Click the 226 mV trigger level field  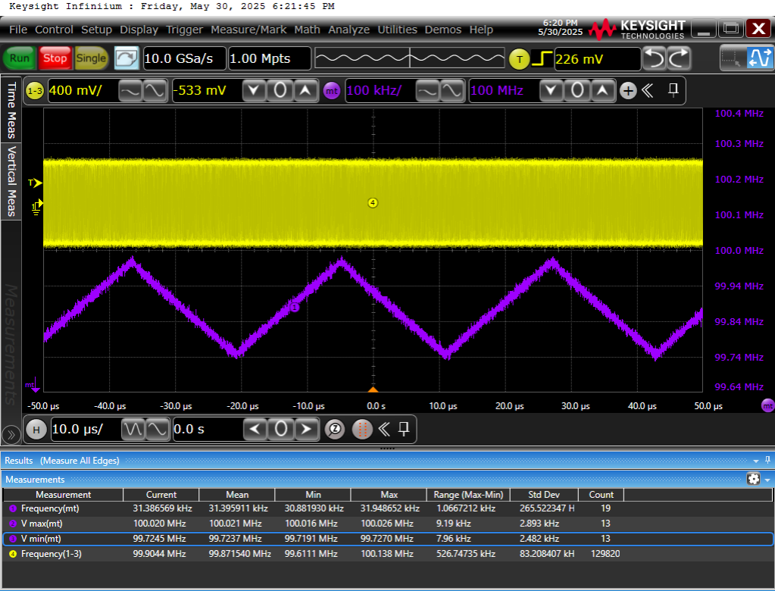coord(597,59)
